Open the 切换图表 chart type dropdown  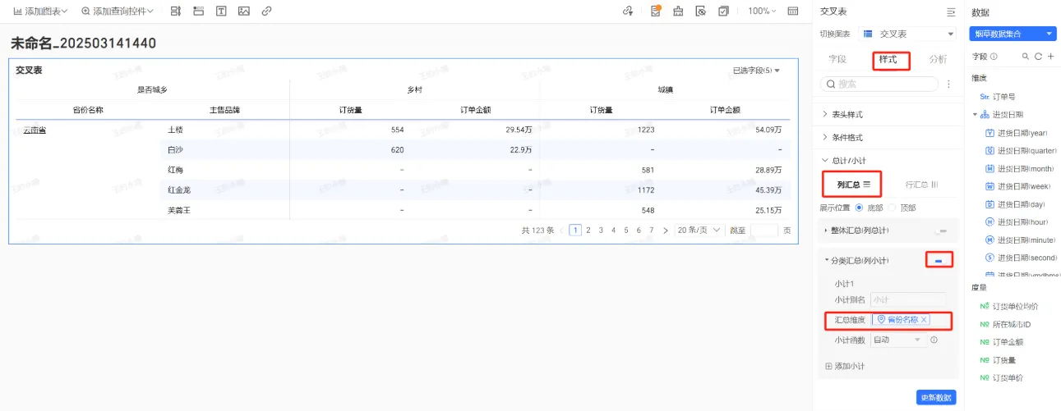click(x=907, y=34)
